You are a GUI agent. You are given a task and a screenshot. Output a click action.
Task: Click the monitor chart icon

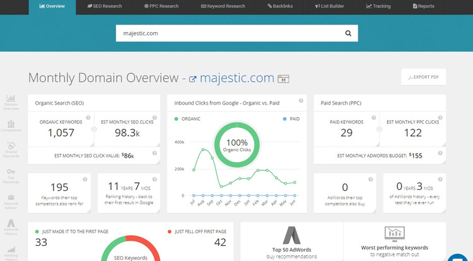(x=395, y=234)
